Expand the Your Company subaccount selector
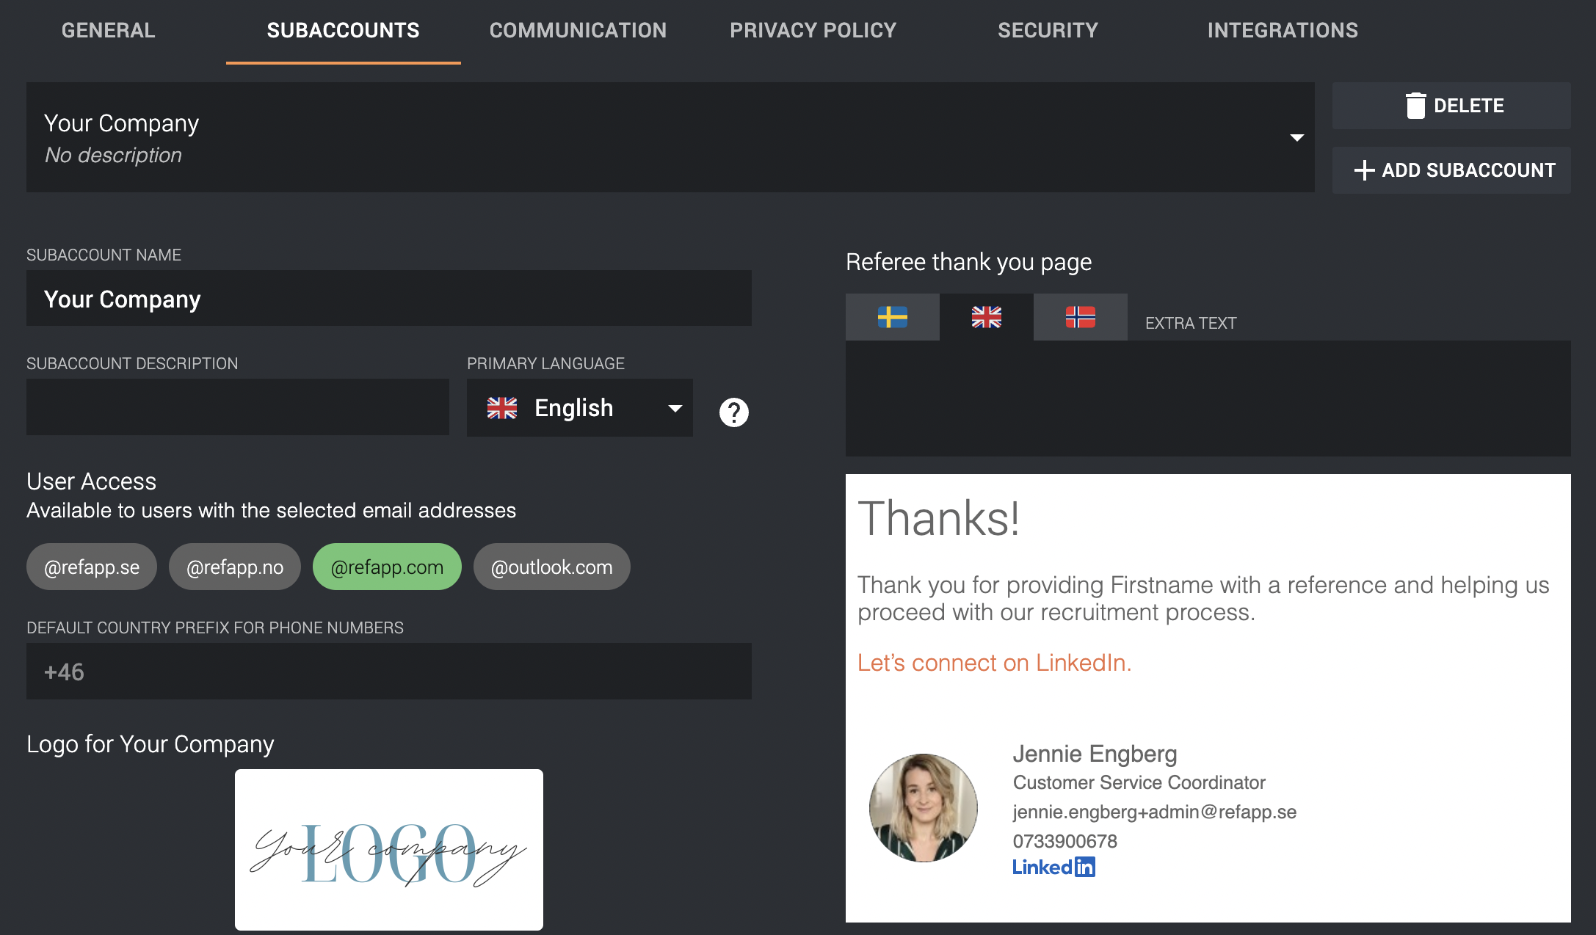1596x935 pixels. (x=670, y=137)
